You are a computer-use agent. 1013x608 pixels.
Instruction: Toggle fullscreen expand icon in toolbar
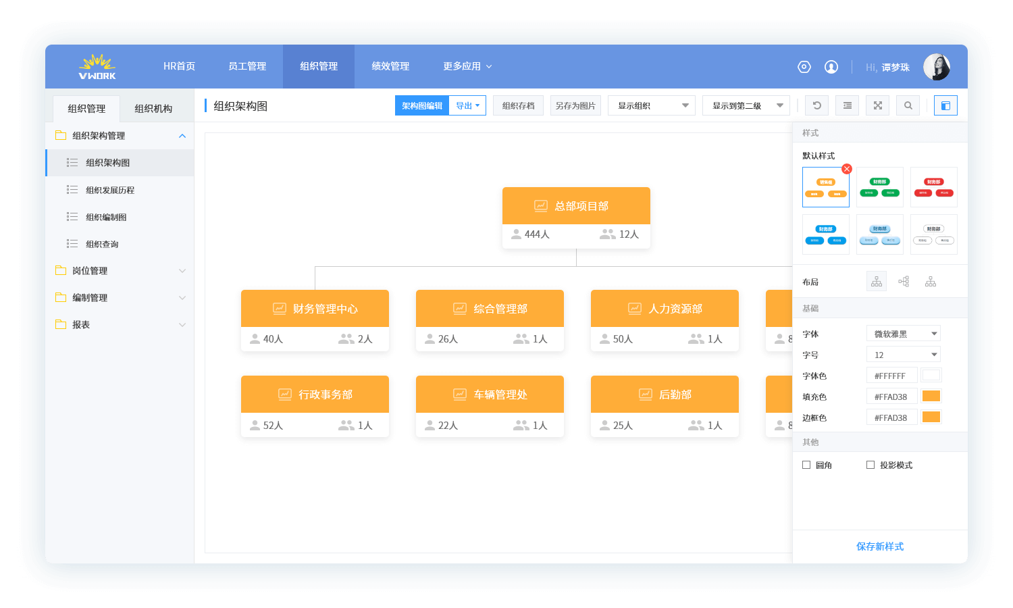[877, 105]
